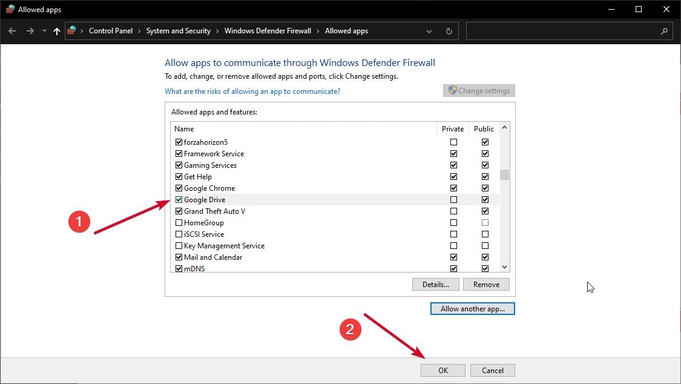The height and width of the screenshot is (384, 681).
Task: Expand the address bar history dropdown
Action: tap(429, 31)
